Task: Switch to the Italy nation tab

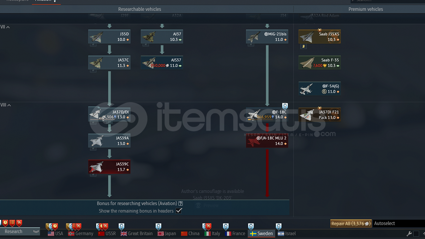Action: click(x=212, y=234)
